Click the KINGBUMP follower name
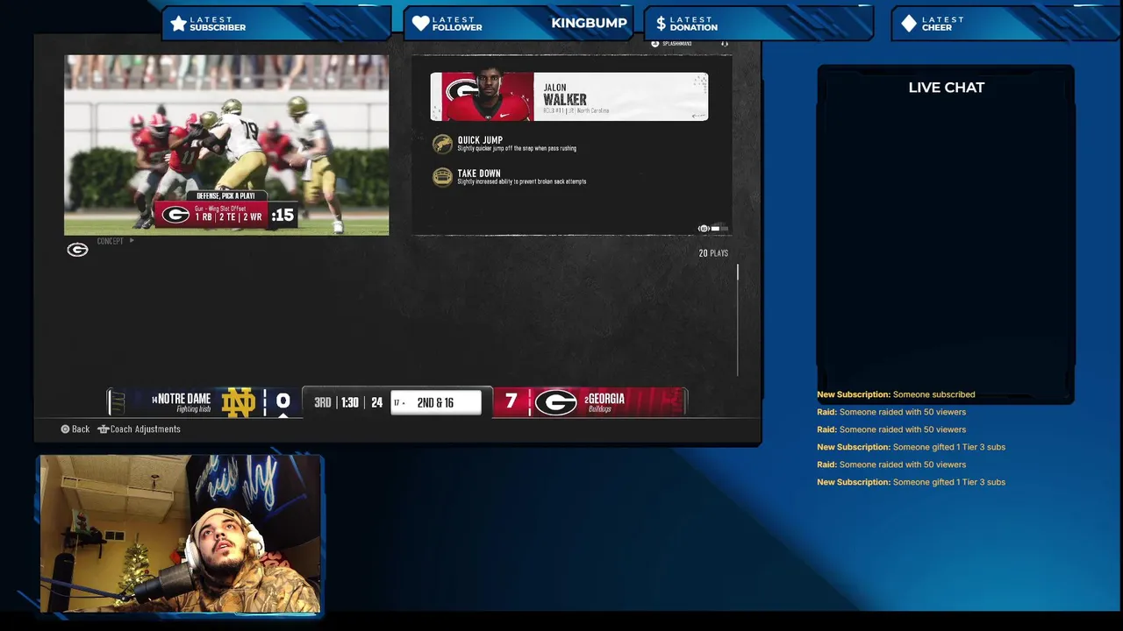 [589, 24]
